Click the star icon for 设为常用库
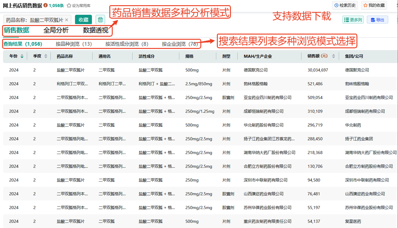 click(69, 6)
